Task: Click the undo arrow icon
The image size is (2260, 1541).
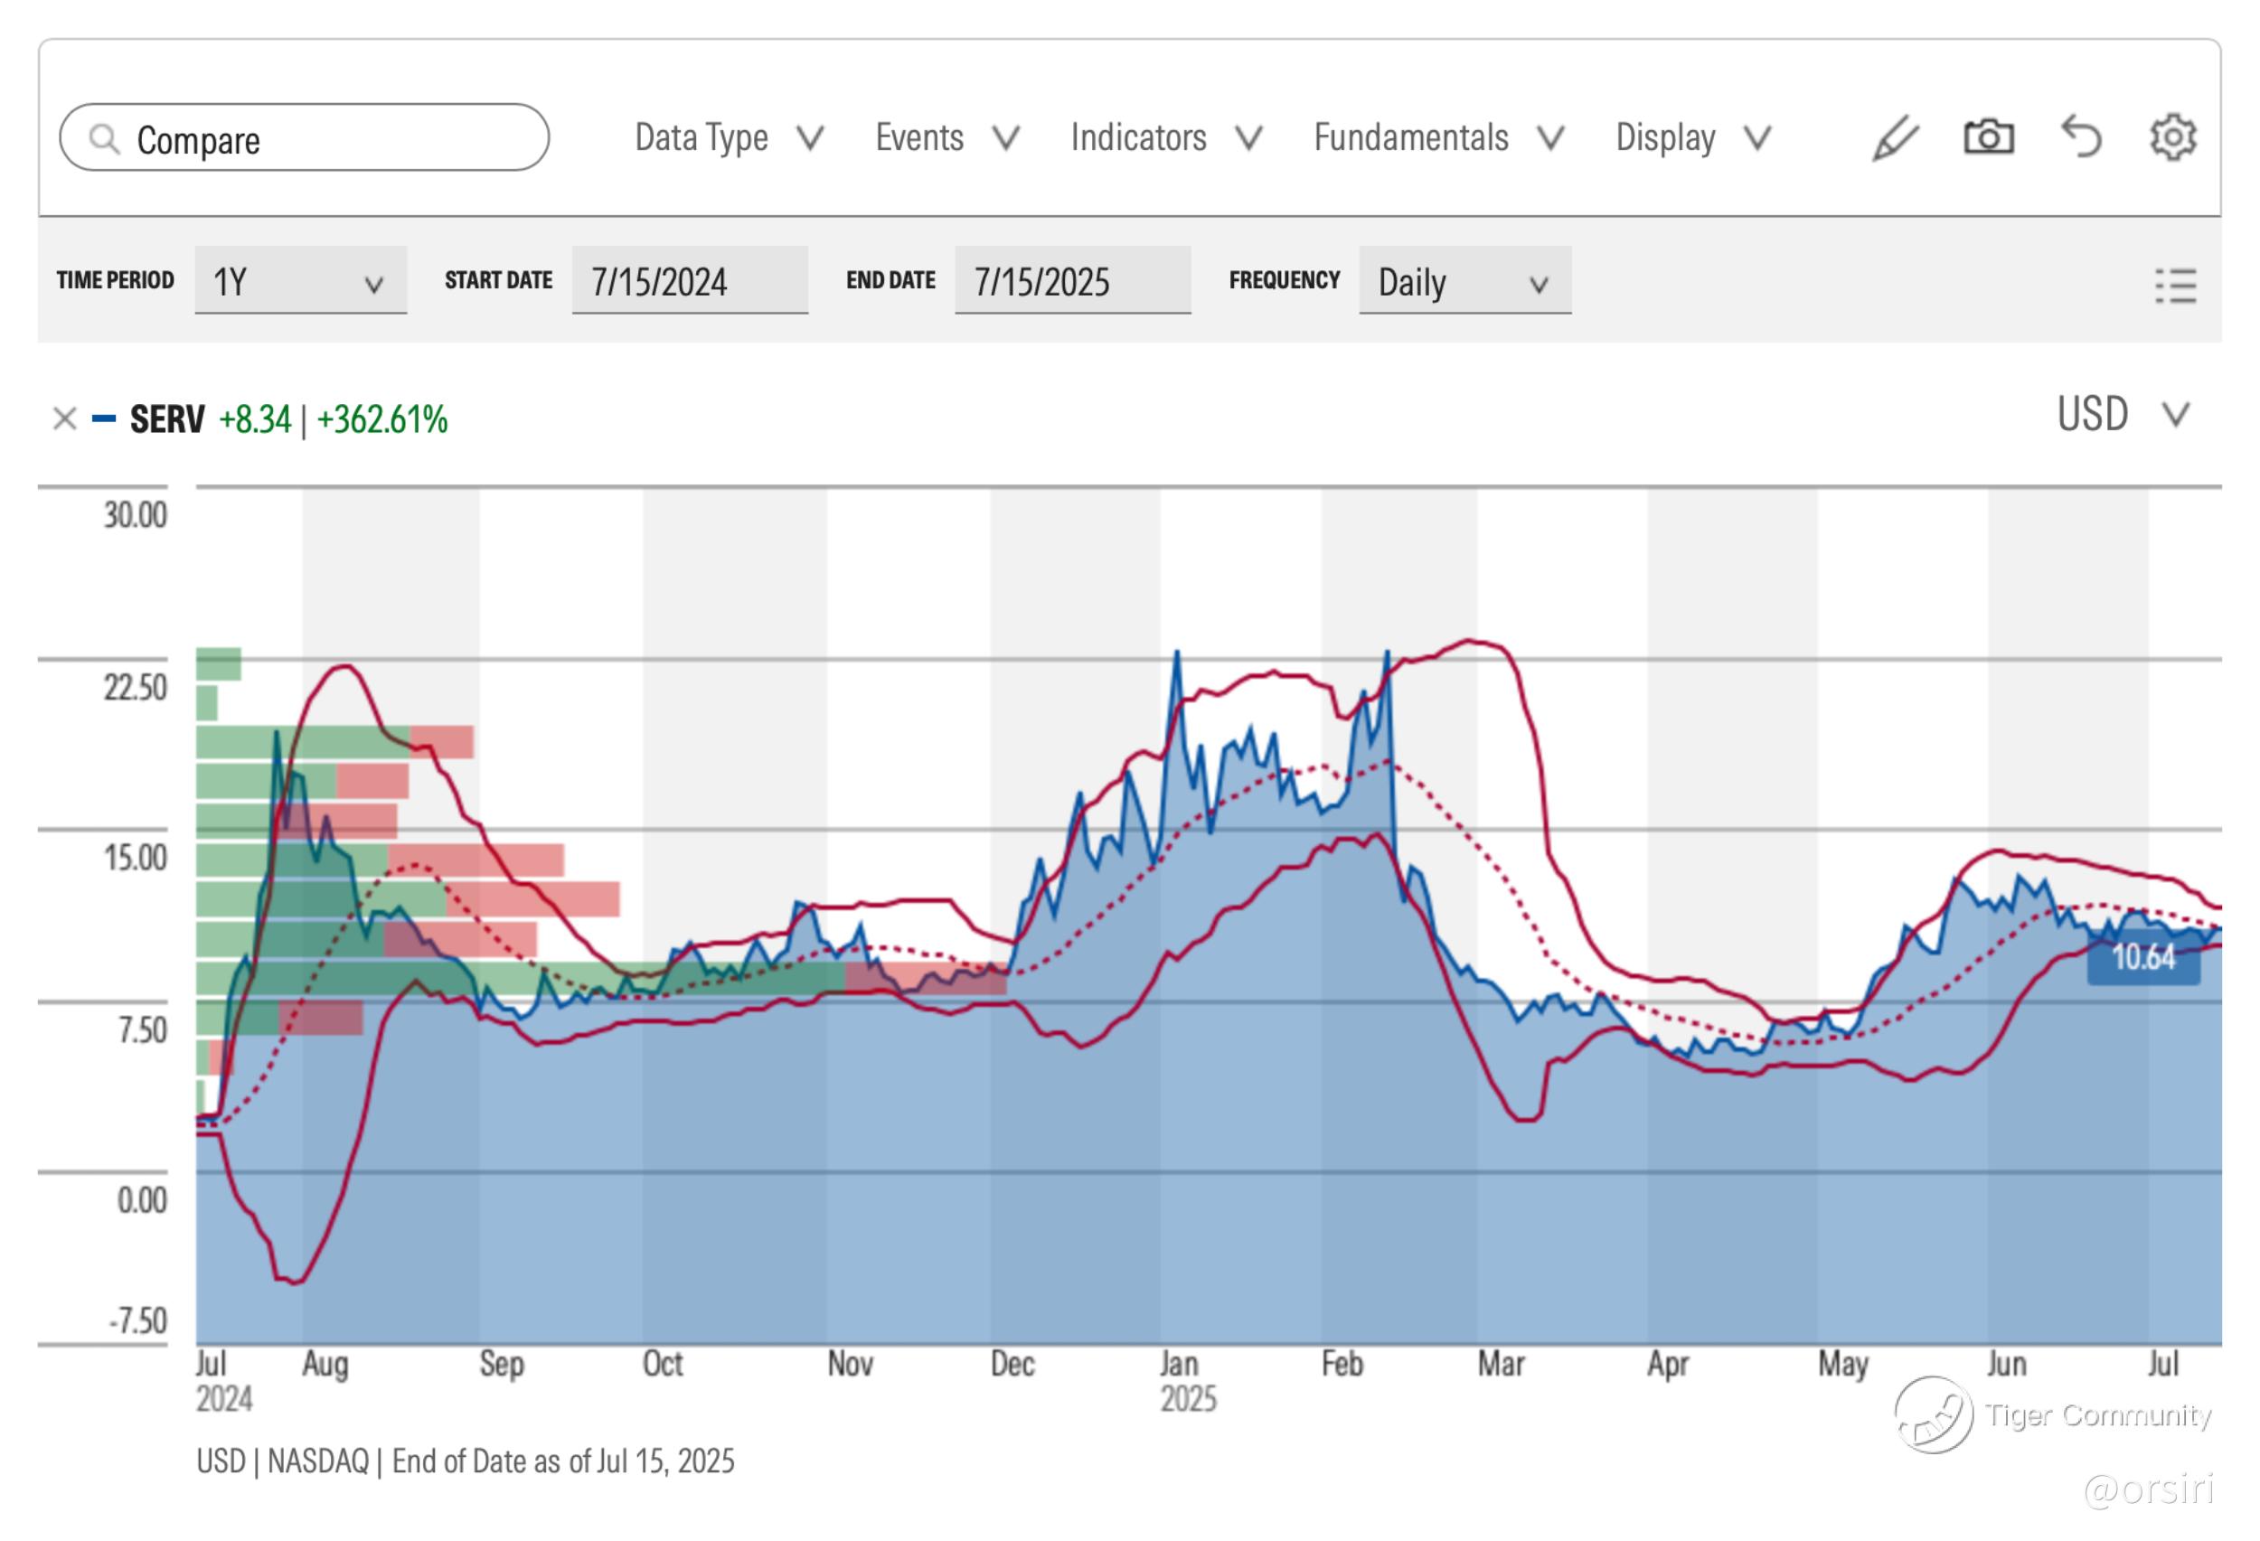Action: 2081,137
